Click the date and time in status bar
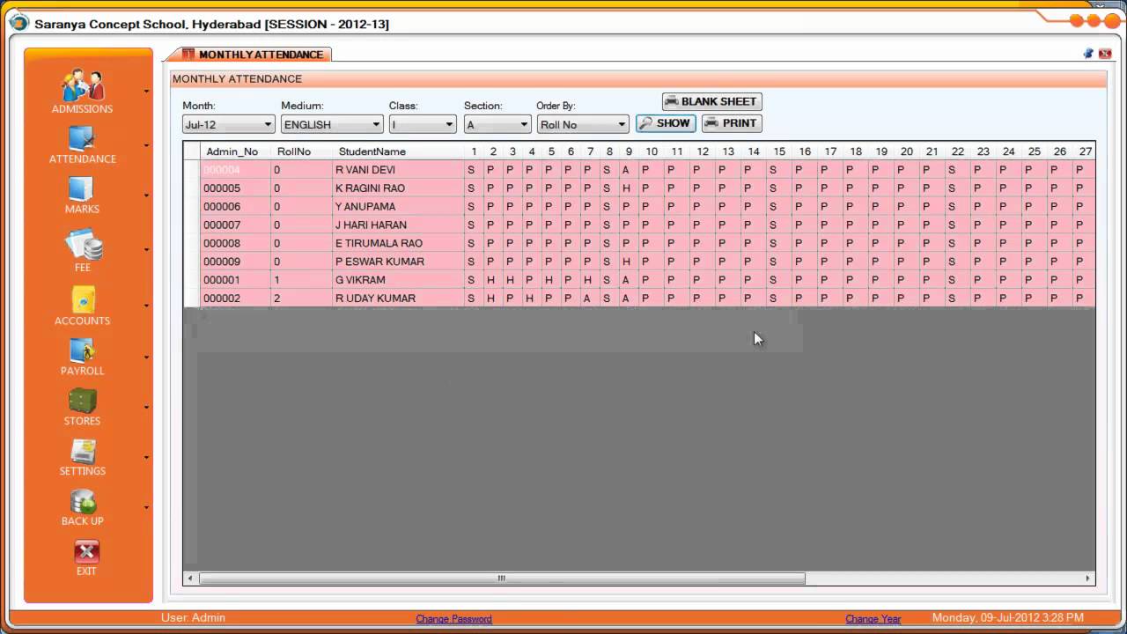This screenshot has width=1127, height=634. [x=1008, y=618]
